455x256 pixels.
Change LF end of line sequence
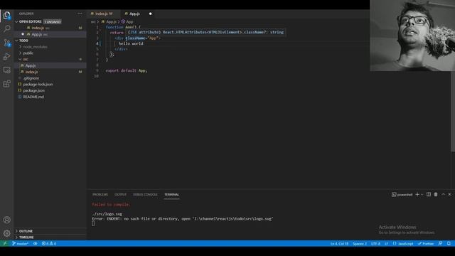pyautogui.click(x=386, y=243)
